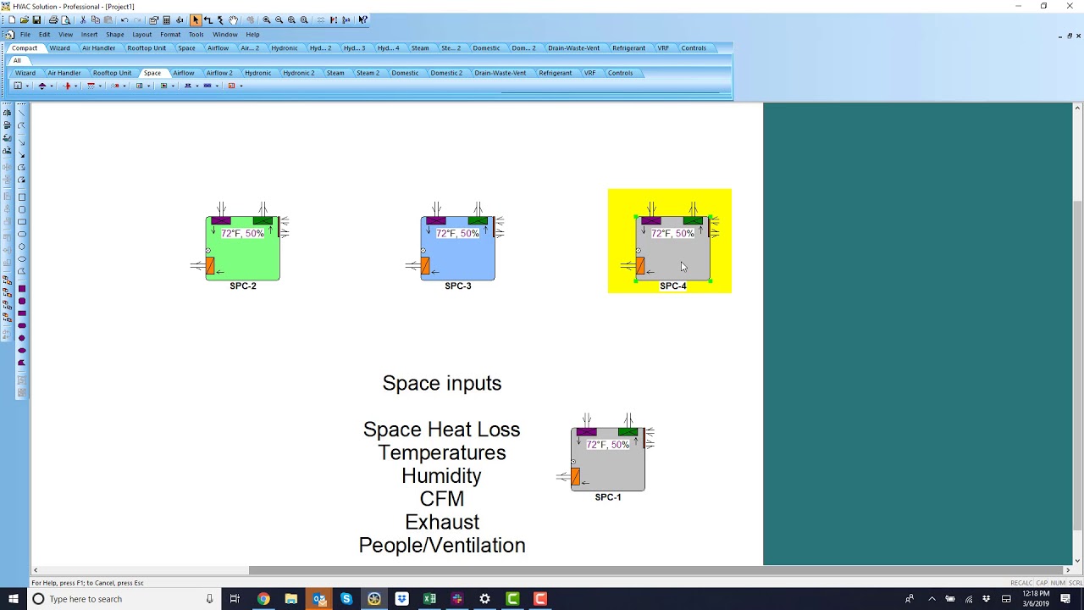
Task: Click the 'Space Heat Loss' text
Action: [x=442, y=430]
